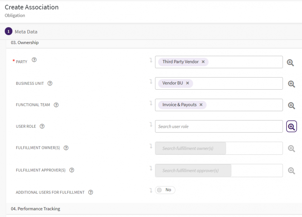
Task: Click help icon next to Party label
Action: click(x=34, y=60)
